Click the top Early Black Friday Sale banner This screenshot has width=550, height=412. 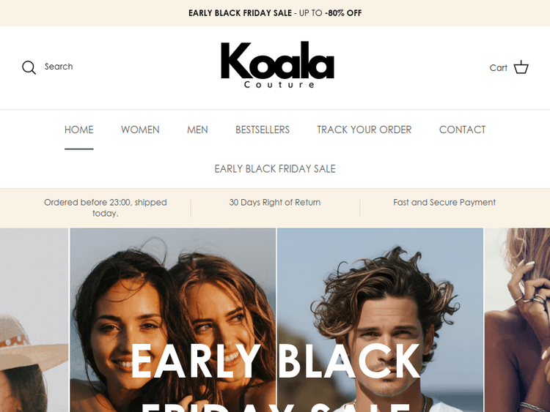(275, 13)
